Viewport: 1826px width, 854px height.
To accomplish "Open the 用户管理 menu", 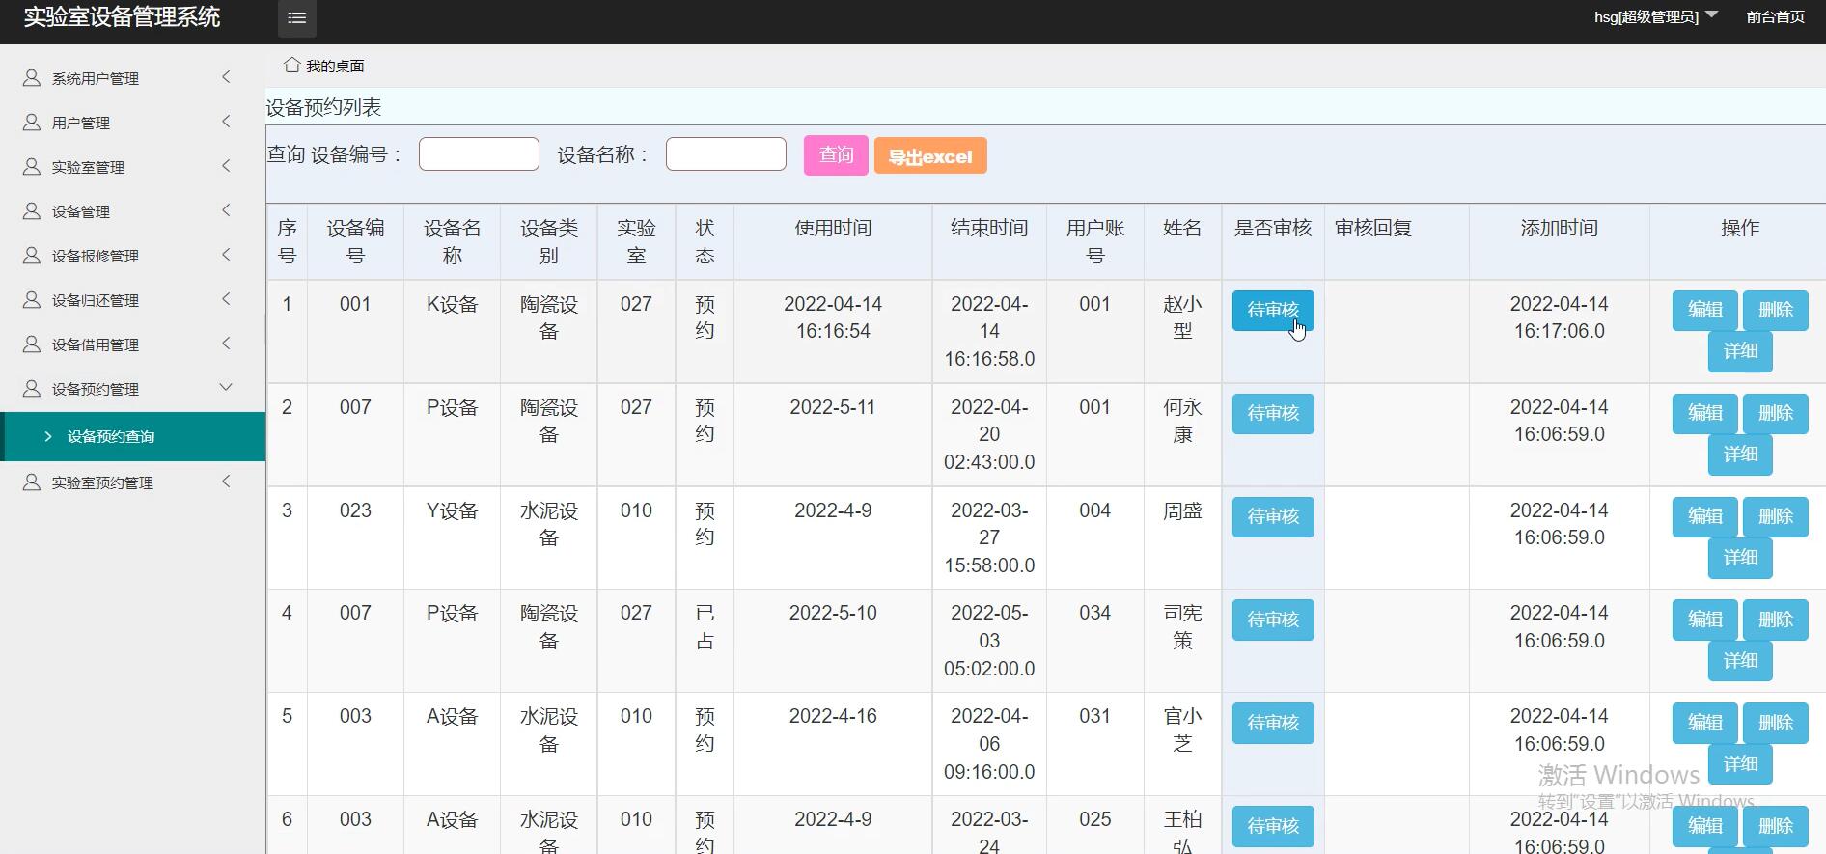I will (x=132, y=123).
